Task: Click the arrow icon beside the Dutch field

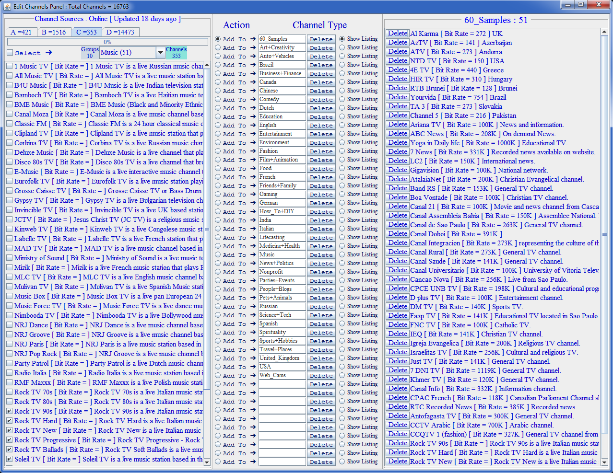Action: pyautogui.click(x=253, y=108)
